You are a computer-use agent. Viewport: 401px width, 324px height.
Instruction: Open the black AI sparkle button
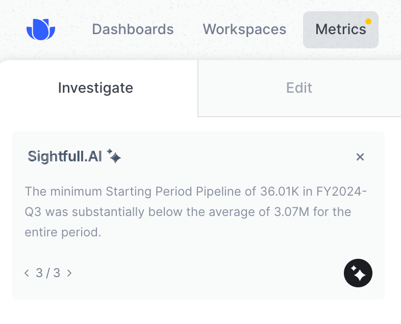pos(358,273)
